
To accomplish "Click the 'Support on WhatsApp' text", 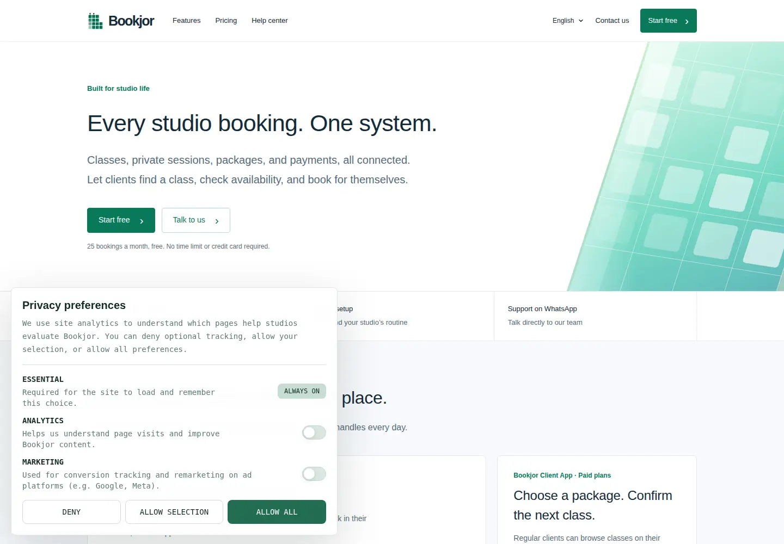I will pos(542,309).
